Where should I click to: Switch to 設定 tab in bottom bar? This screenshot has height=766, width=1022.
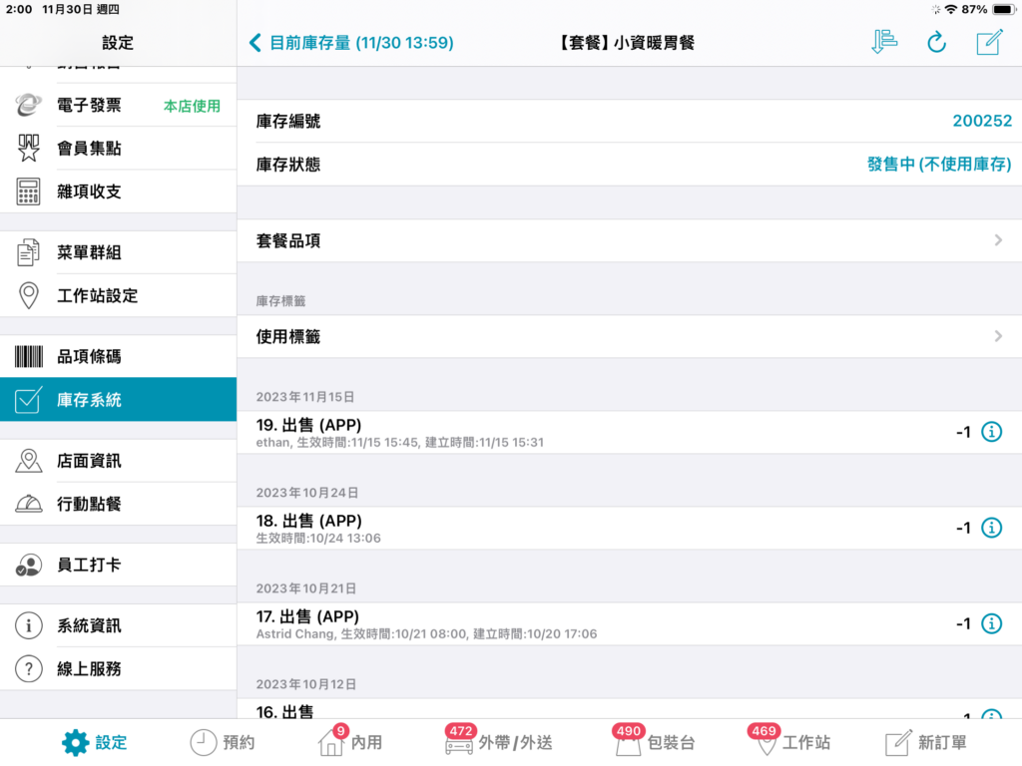click(x=95, y=742)
